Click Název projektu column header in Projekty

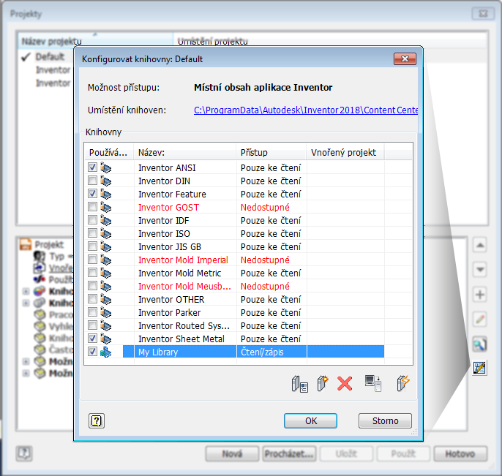[95, 41]
